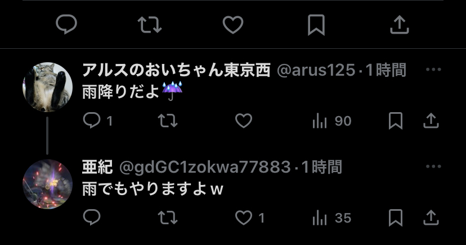Reply to the main post at top
The height and width of the screenshot is (245, 466).
(66, 25)
